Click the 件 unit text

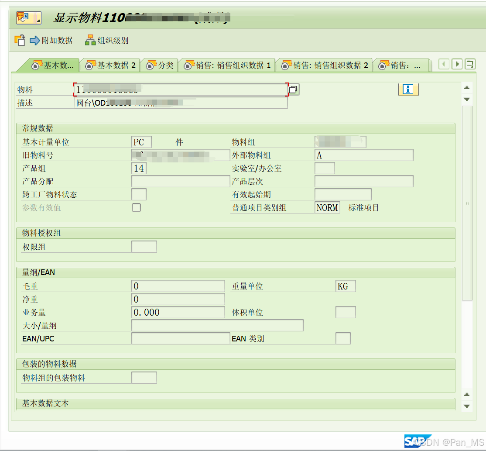(x=179, y=142)
